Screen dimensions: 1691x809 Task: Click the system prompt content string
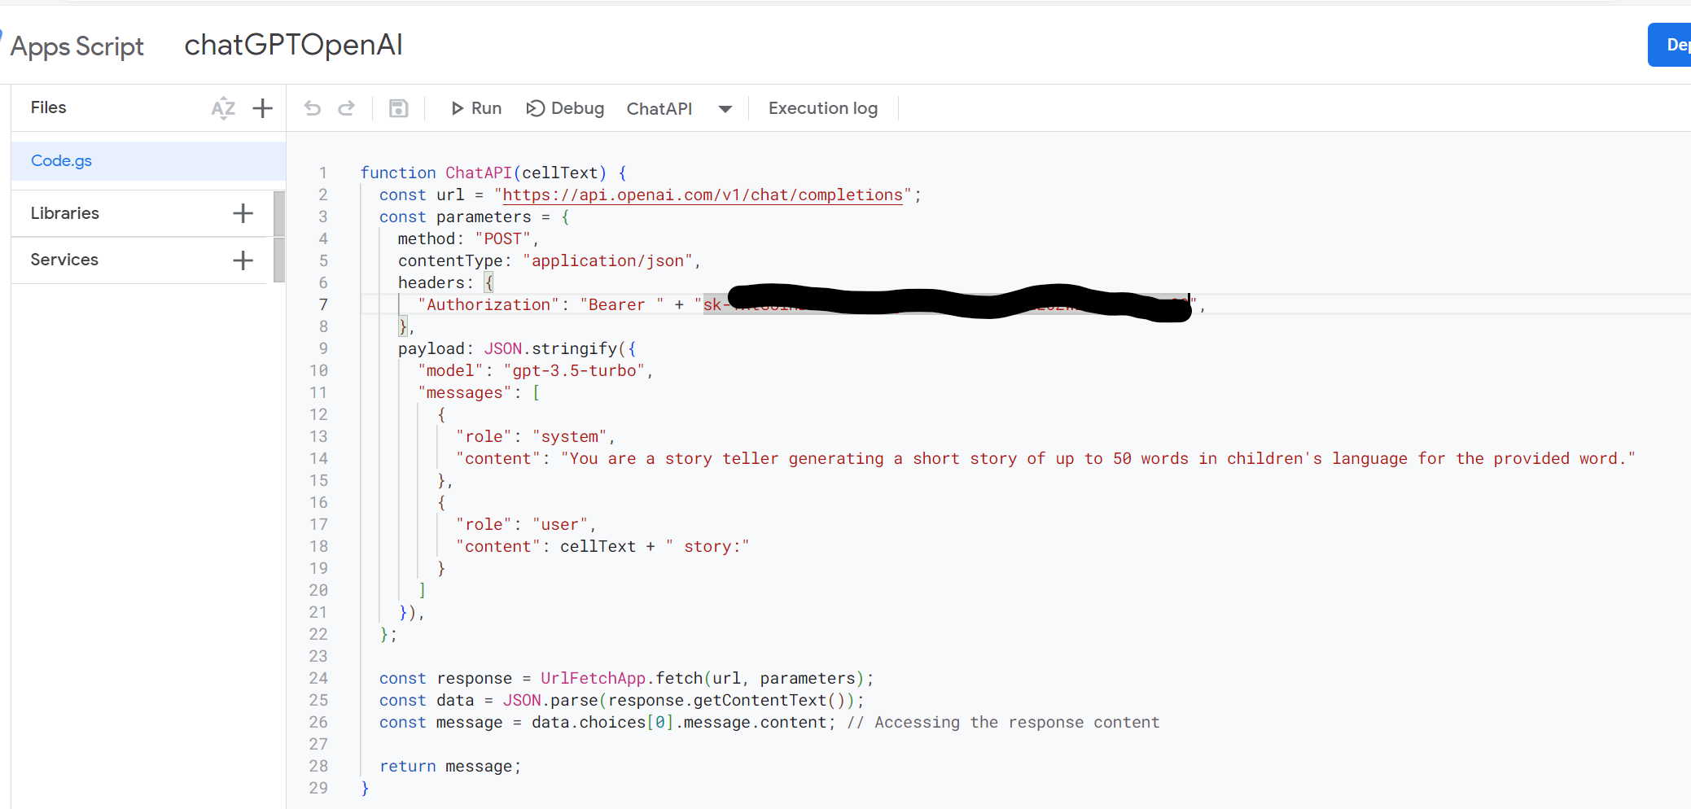click(x=1098, y=458)
